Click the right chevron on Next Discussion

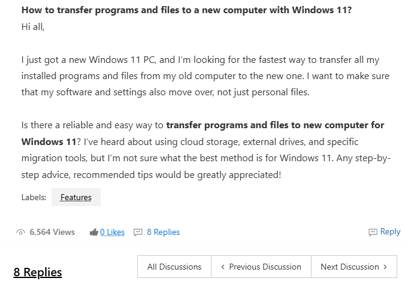point(385,267)
